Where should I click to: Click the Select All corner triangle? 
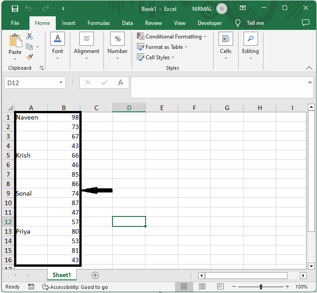pyautogui.click(x=10, y=107)
